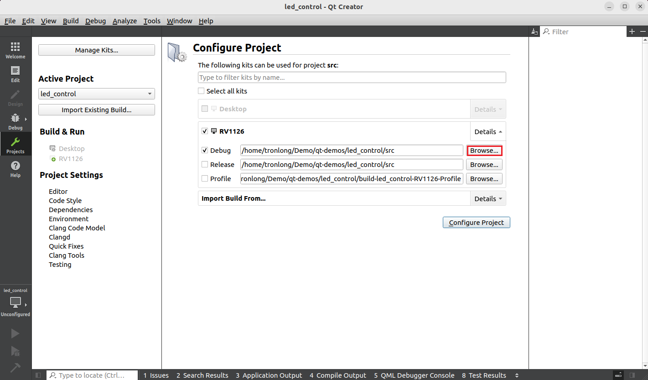
Task: Show the Test Results pane
Action: [x=484, y=375]
